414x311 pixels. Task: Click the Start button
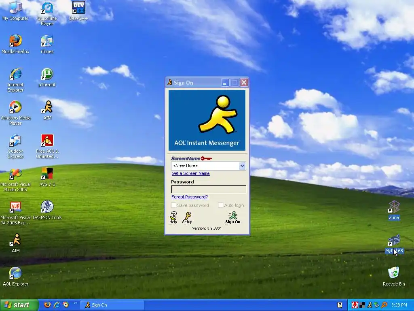click(19, 305)
